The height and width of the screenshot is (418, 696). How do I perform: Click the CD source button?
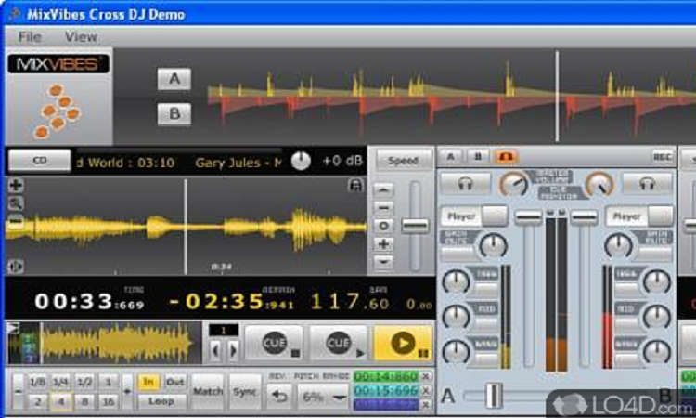pyautogui.click(x=40, y=161)
